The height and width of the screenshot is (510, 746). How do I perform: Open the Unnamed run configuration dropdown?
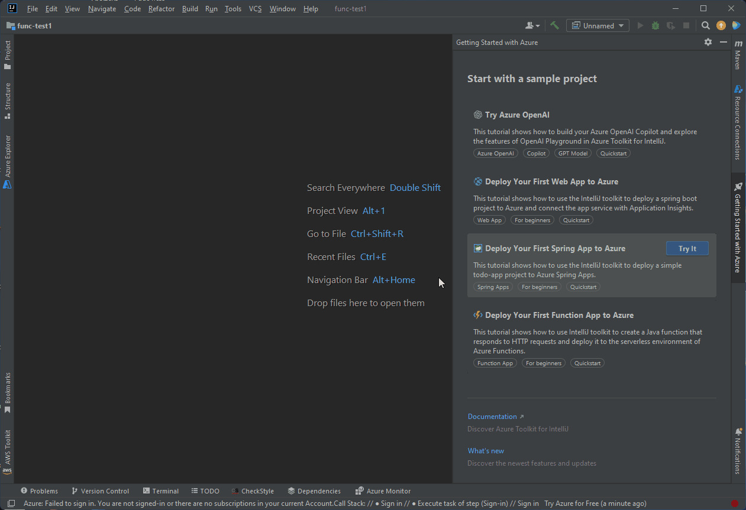[598, 25]
